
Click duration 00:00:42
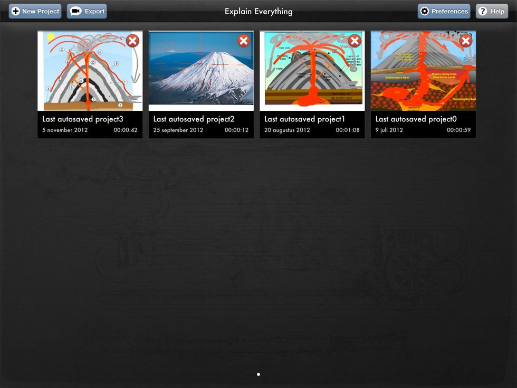pos(126,130)
